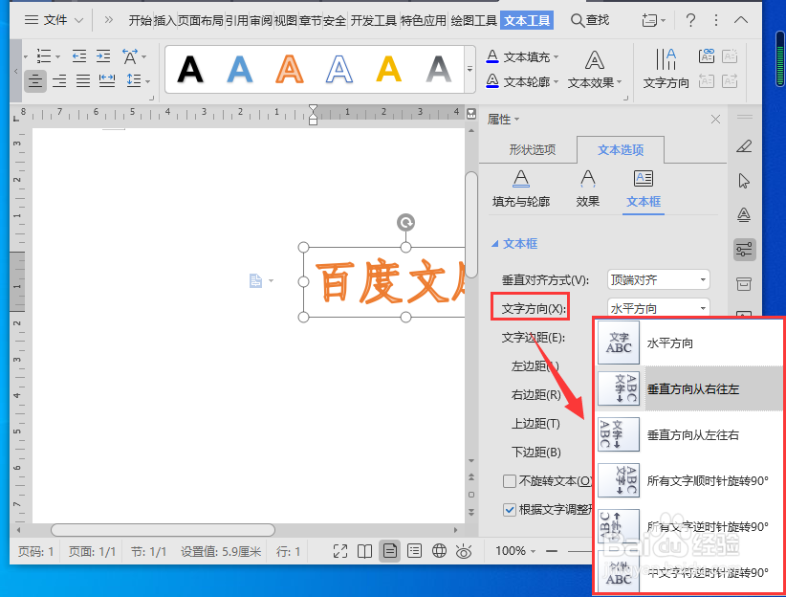The height and width of the screenshot is (597, 786).
Task: Click the horizontal document scrollbar
Action: click(x=163, y=530)
